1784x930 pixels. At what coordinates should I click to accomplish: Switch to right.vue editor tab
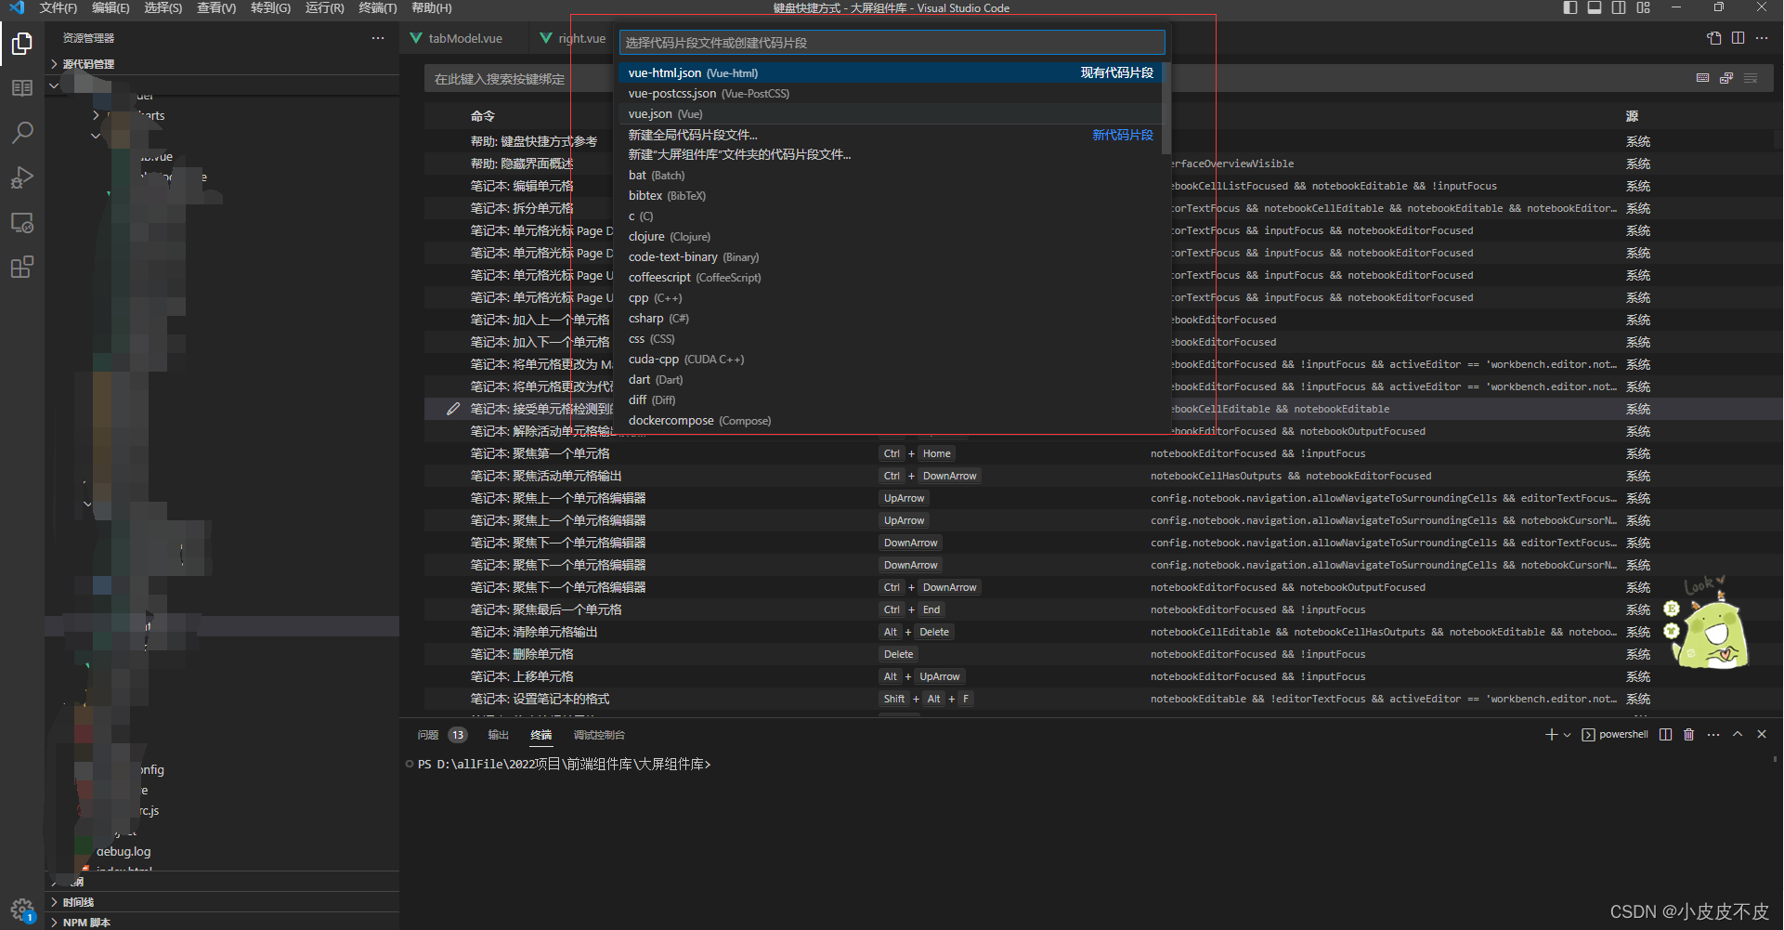coord(573,39)
